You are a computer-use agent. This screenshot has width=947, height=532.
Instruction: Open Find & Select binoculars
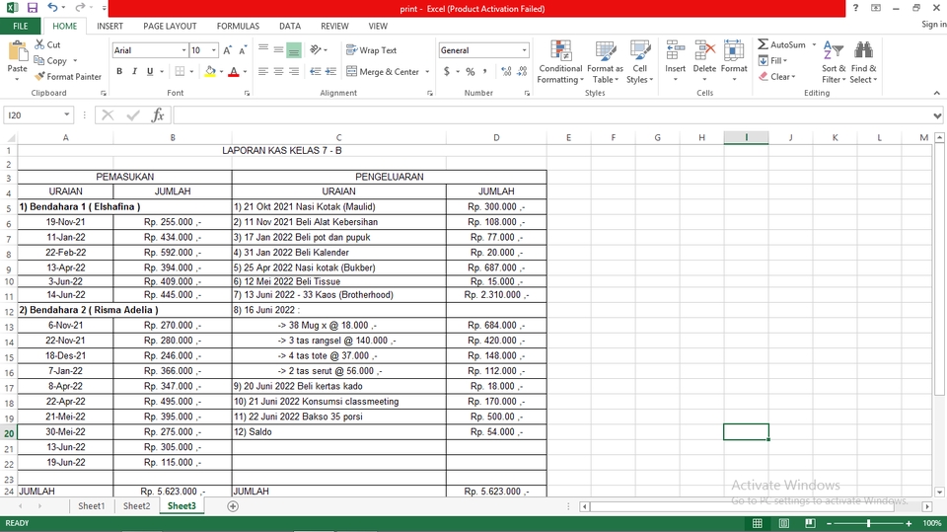point(864,62)
